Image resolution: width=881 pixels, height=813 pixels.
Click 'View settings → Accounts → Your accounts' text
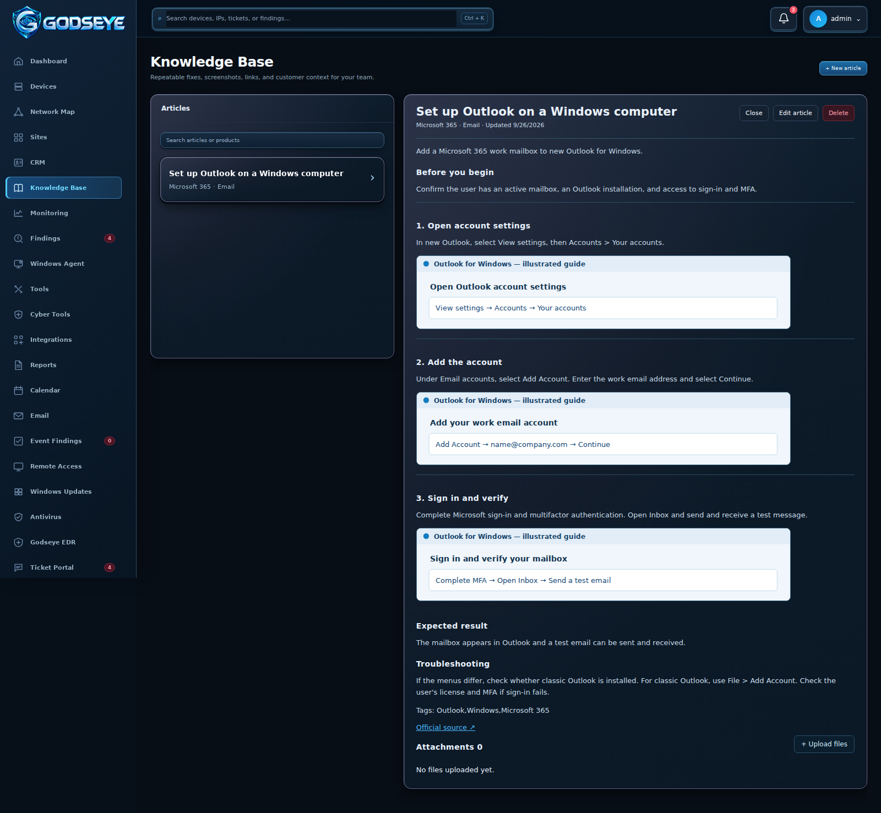pos(510,308)
